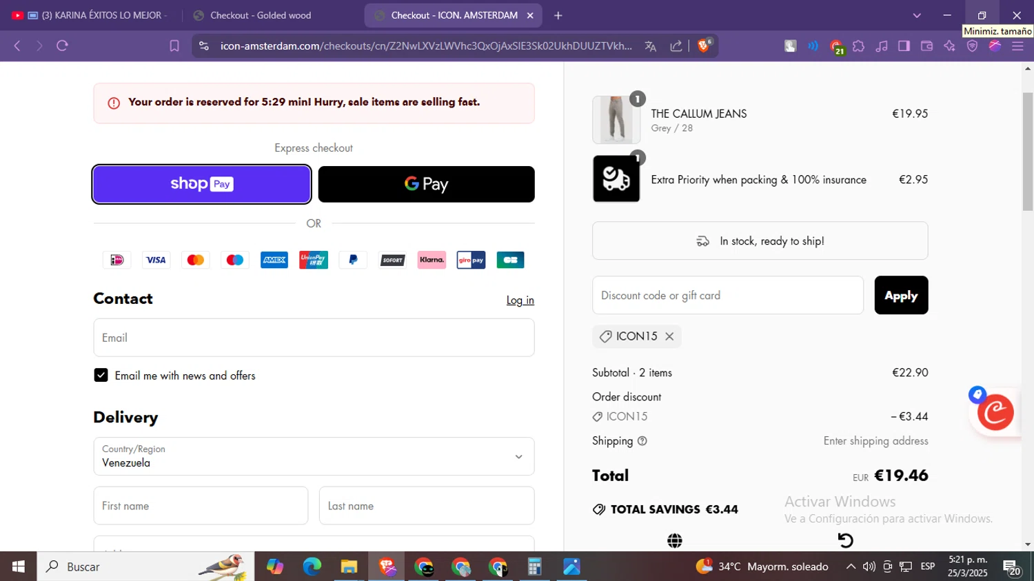1034x581 pixels.
Task: Toggle the browser sidebar panel icon
Action: pos(904,46)
